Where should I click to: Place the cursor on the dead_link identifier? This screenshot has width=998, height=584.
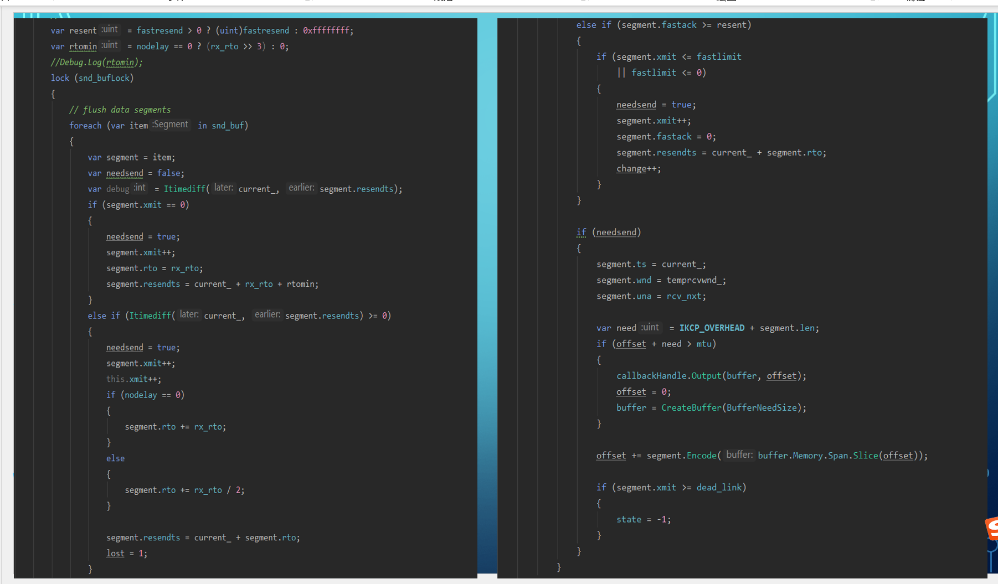tap(719, 487)
